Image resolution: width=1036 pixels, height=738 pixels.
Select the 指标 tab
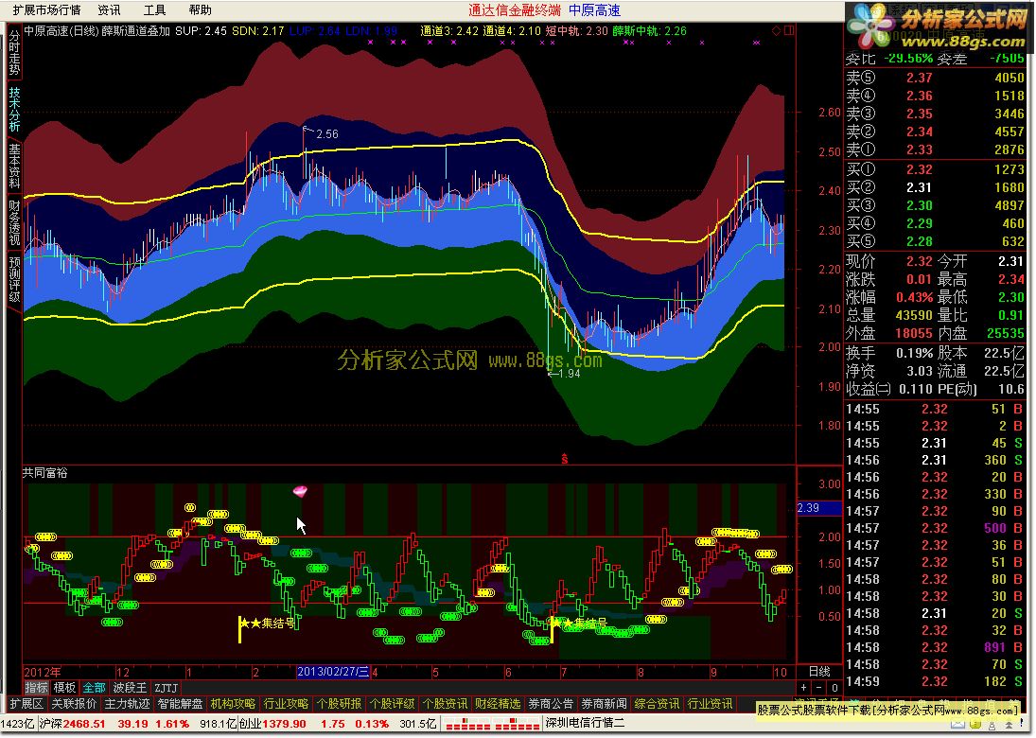(x=36, y=688)
